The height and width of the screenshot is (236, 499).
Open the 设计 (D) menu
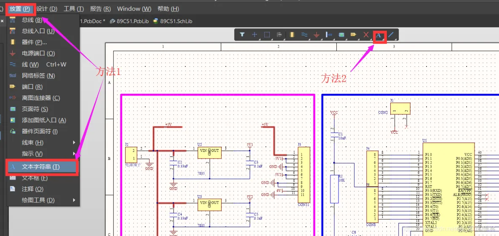47,8
